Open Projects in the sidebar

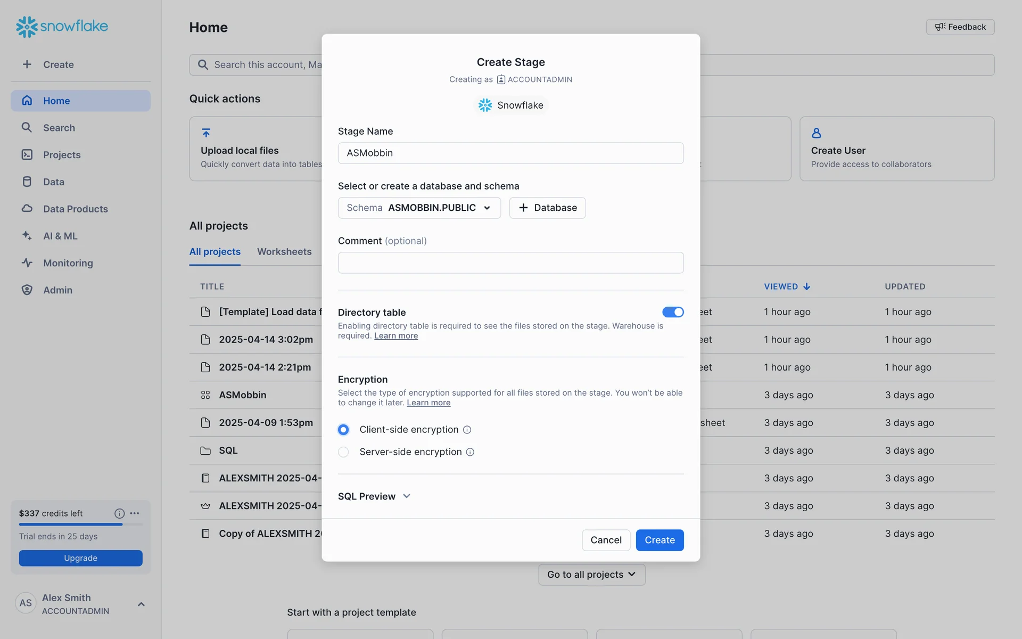[x=62, y=154]
